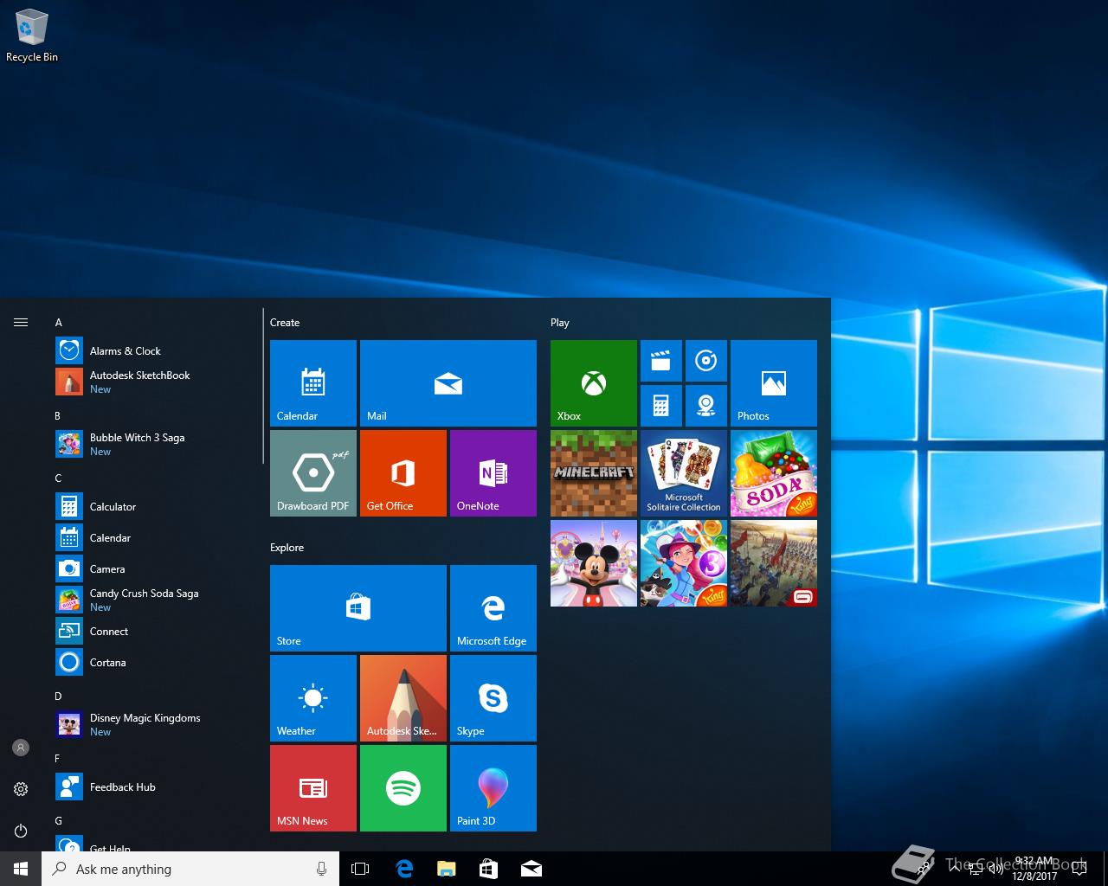
Task: Open the Movies & TV small tile
Action: click(x=661, y=361)
